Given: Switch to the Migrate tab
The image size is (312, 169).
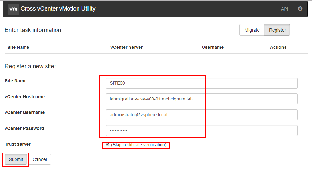Looking at the screenshot, I should [252, 30].
